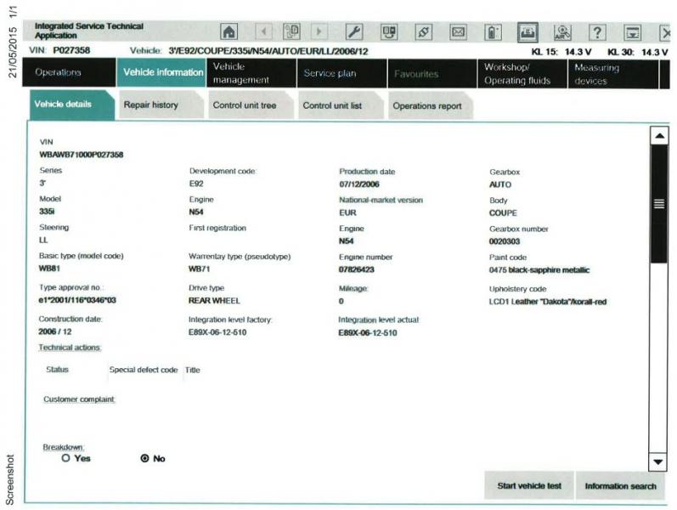This screenshot has width=677, height=510.
Task: Click the REAR WHEEL drive type value
Action: click(x=214, y=300)
